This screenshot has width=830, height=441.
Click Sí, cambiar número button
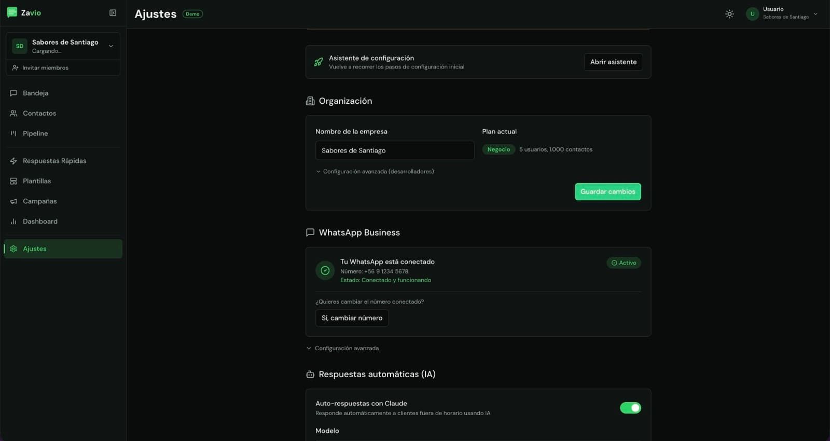point(352,318)
